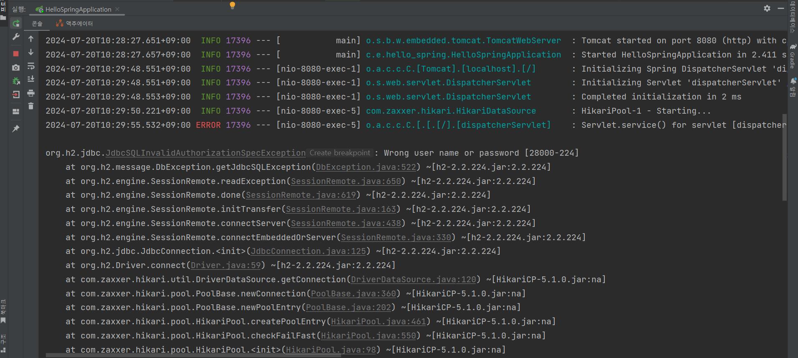Close the HelloSpringApplication run tab

117,9
